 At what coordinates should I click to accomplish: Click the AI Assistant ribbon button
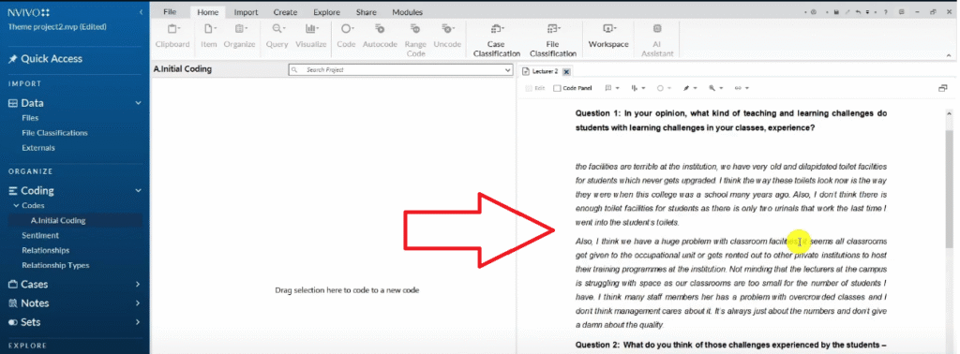657,39
